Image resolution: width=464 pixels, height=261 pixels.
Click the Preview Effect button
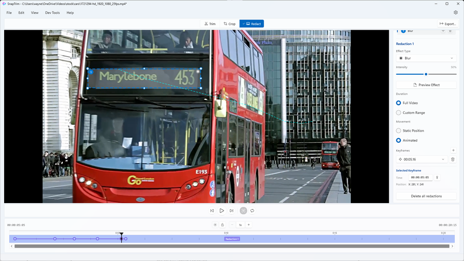426,85
